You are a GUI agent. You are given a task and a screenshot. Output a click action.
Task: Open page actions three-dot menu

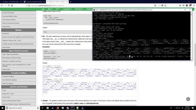click(x=159, y=5)
